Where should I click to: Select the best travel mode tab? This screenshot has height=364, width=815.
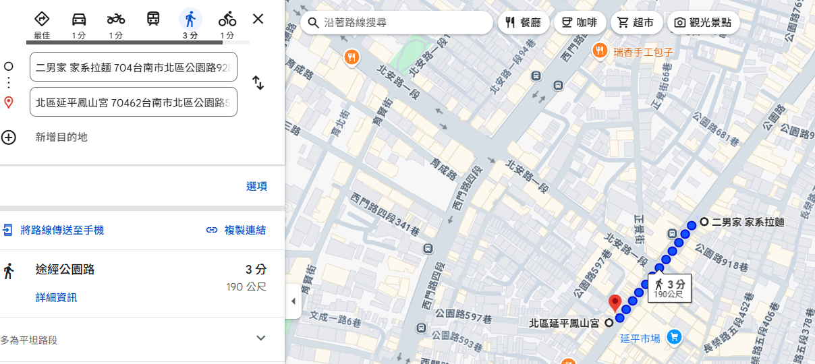coord(42,25)
